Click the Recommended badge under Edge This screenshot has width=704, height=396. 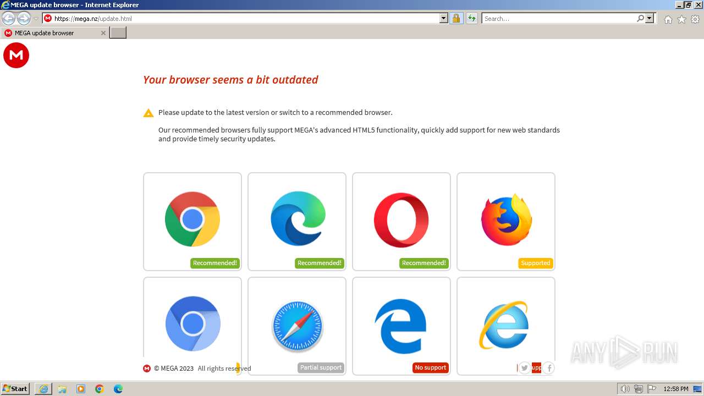pyautogui.click(x=320, y=263)
